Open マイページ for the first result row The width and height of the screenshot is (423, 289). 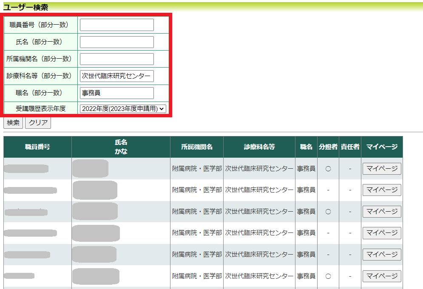(x=381, y=169)
